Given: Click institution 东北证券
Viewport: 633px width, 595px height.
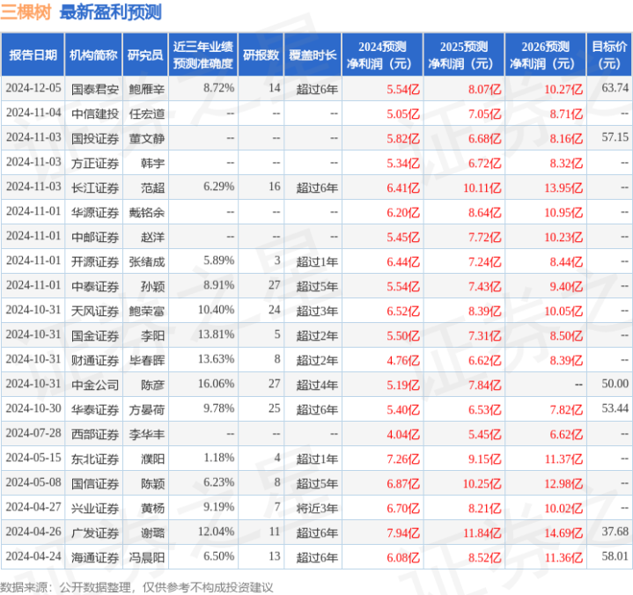Looking at the screenshot, I should [x=95, y=459].
